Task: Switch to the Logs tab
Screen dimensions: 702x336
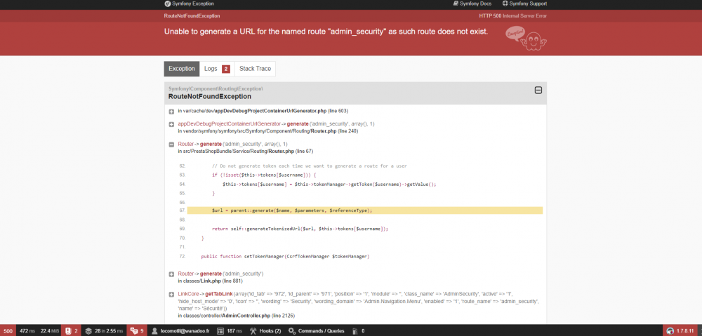Action: (x=217, y=69)
